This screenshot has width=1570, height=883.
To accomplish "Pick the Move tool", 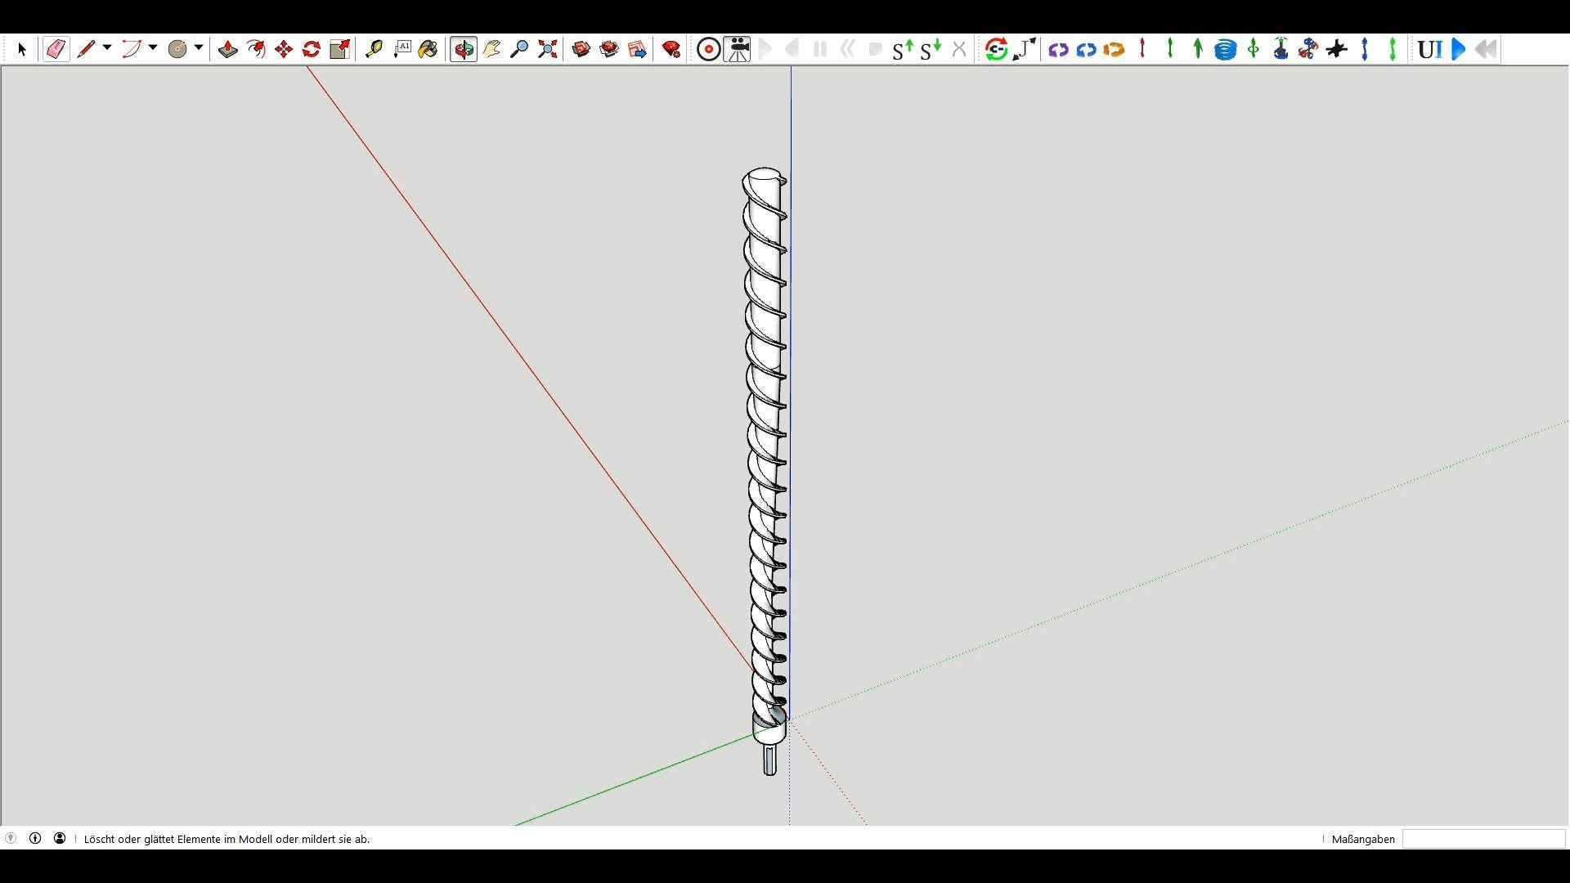I will (284, 50).
